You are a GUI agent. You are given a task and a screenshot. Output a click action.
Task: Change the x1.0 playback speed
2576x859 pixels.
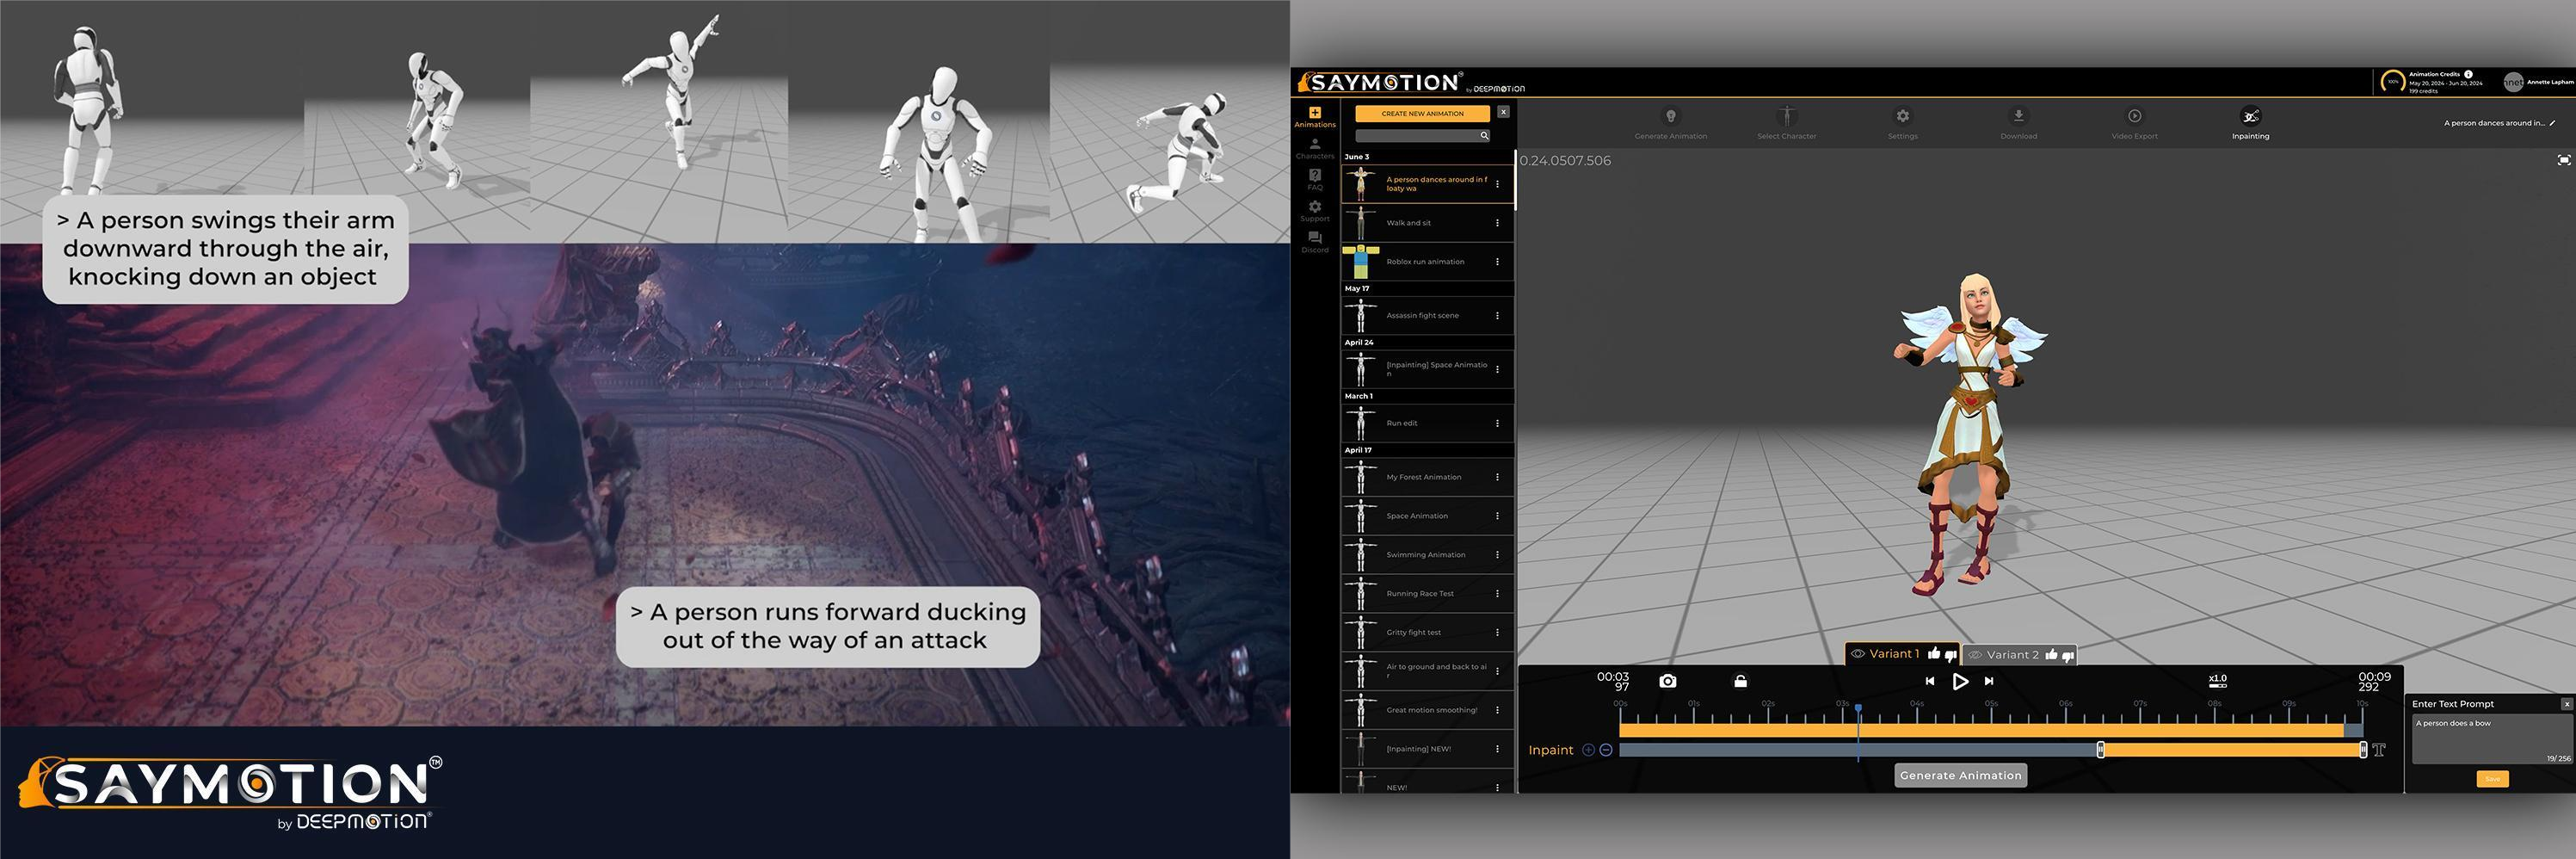[x=2217, y=681]
